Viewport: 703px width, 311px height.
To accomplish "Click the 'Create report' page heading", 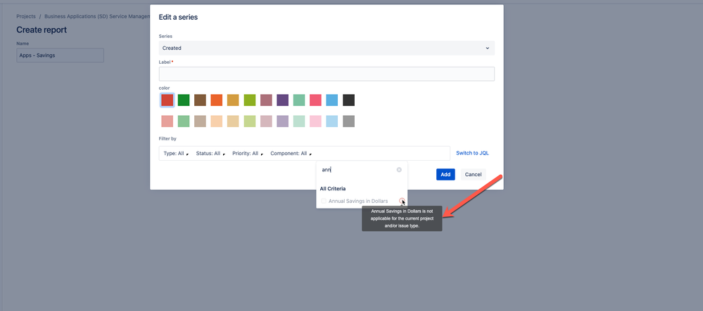I will click(42, 30).
